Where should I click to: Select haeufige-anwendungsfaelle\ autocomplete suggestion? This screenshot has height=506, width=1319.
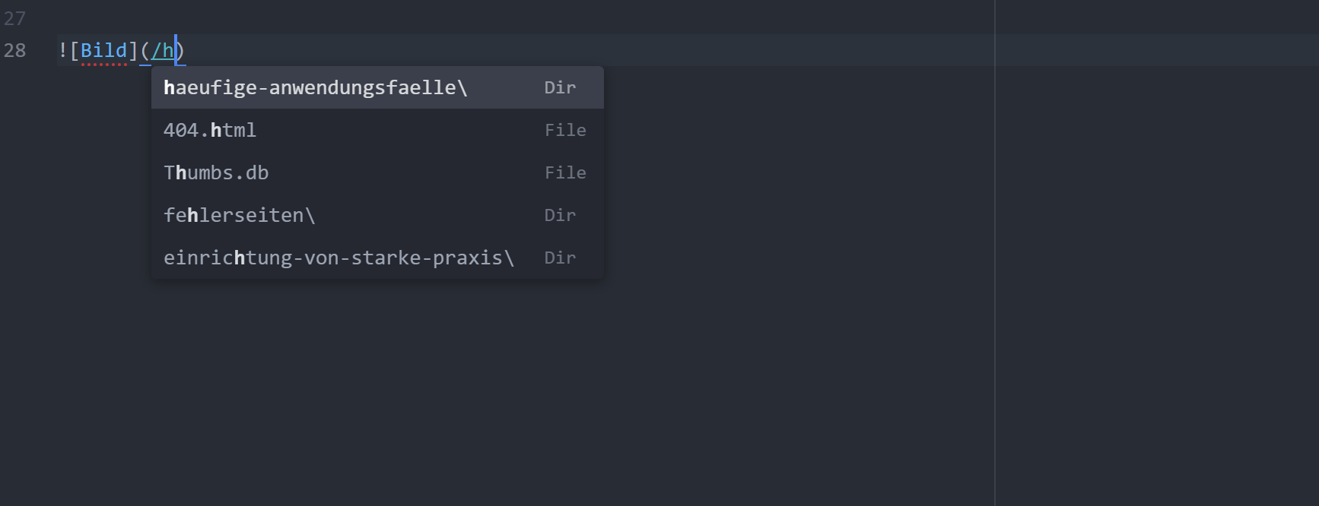pyautogui.click(x=315, y=87)
